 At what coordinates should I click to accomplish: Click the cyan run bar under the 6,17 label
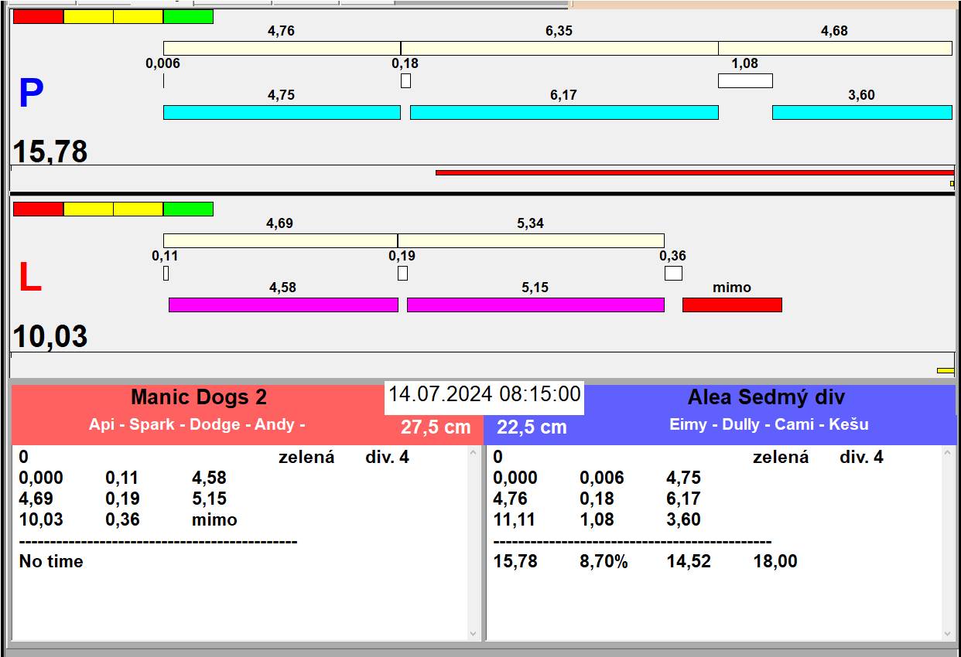pos(564,112)
